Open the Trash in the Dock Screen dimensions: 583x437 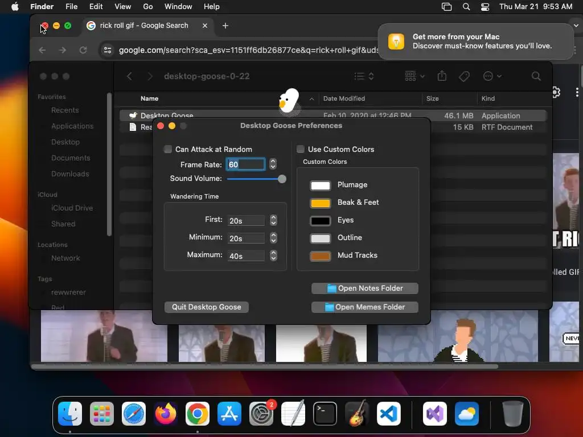click(x=513, y=414)
